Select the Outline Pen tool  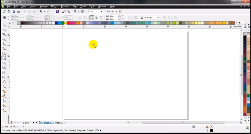[4, 101]
